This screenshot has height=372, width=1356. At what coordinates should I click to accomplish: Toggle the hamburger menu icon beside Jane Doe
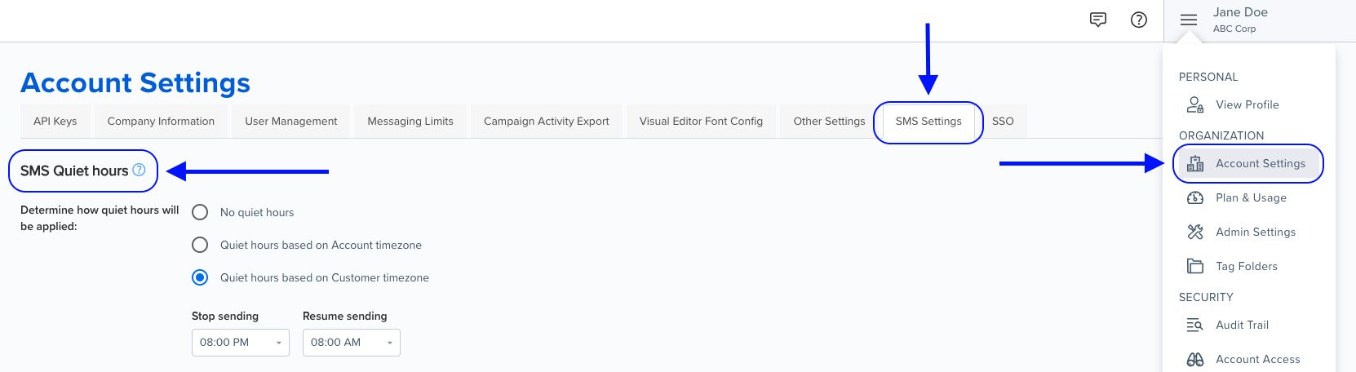pyautogui.click(x=1189, y=20)
